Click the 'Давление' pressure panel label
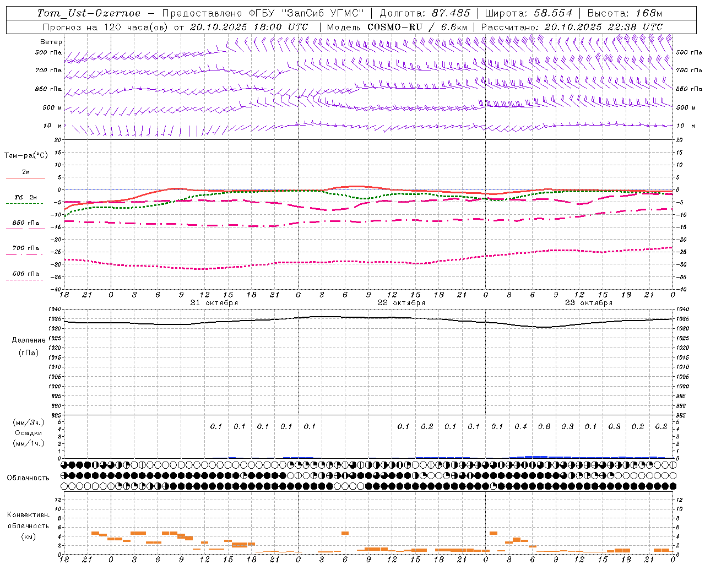The height and width of the screenshot is (564, 705). (x=29, y=340)
